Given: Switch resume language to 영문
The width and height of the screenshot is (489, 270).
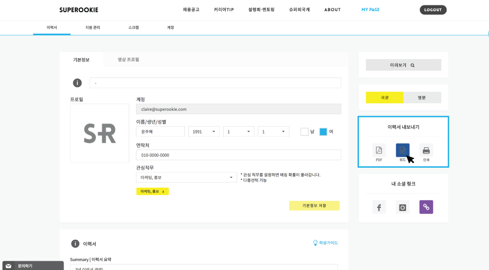Looking at the screenshot, I should (x=422, y=97).
